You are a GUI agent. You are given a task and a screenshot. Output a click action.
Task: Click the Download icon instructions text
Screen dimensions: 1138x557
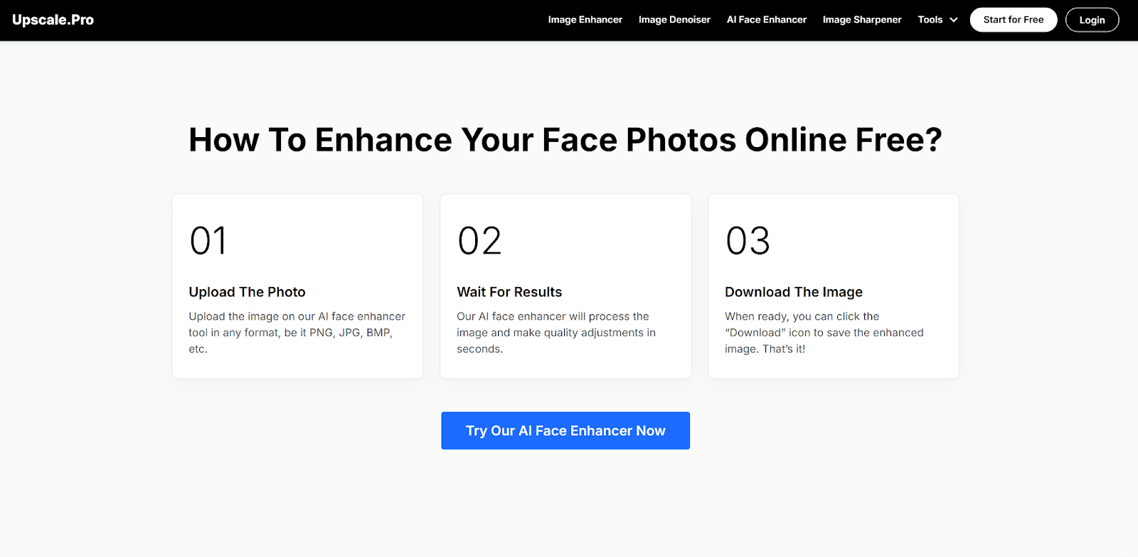pyautogui.click(x=824, y=332)
